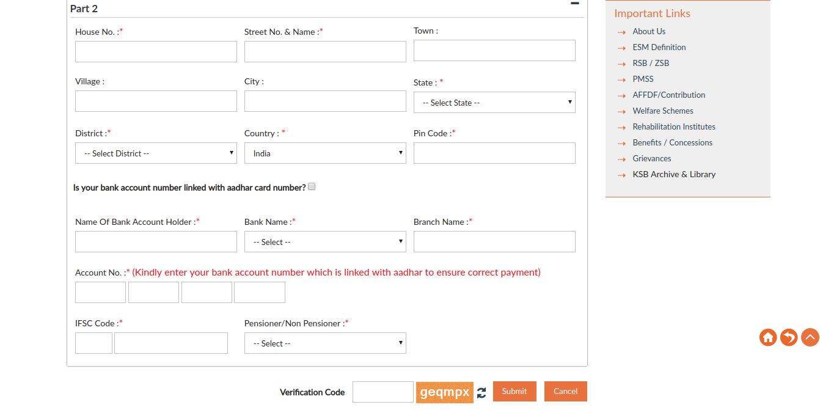Open the KSB Archive & Library link

coord(674,174)
